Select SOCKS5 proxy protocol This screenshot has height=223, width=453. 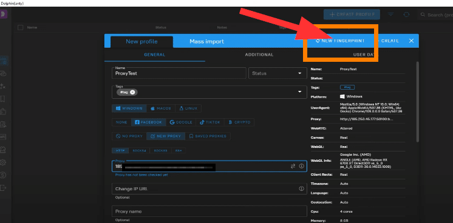[161, 151]
